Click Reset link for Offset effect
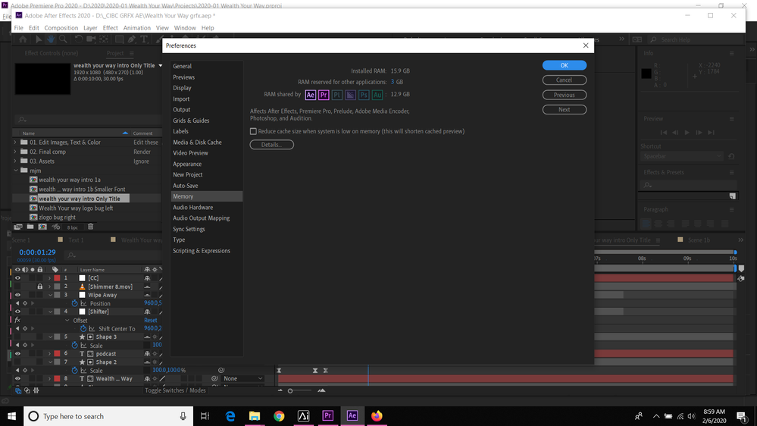This screenshot has width=757, height=426. pos(150,320)
